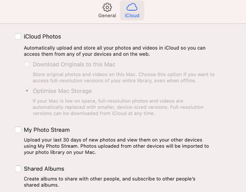Turn on the Shared Albums checkbox
Viewport: 246px width, 192px height.
pos(18,168)
